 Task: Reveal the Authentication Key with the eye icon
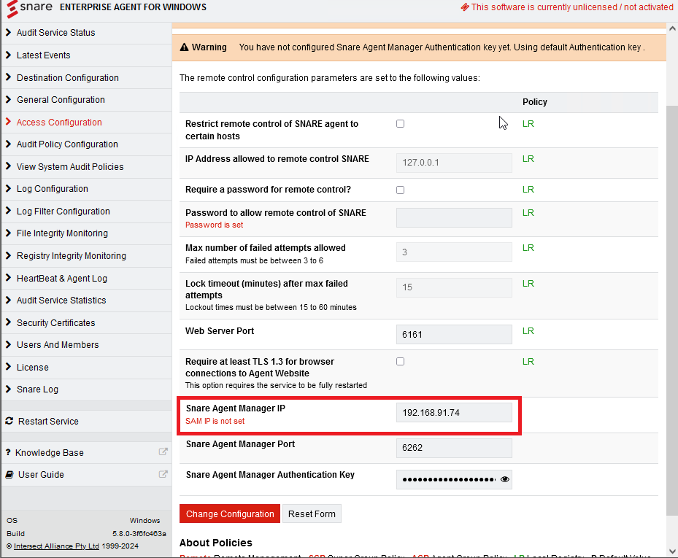click(x=504, y=479)
